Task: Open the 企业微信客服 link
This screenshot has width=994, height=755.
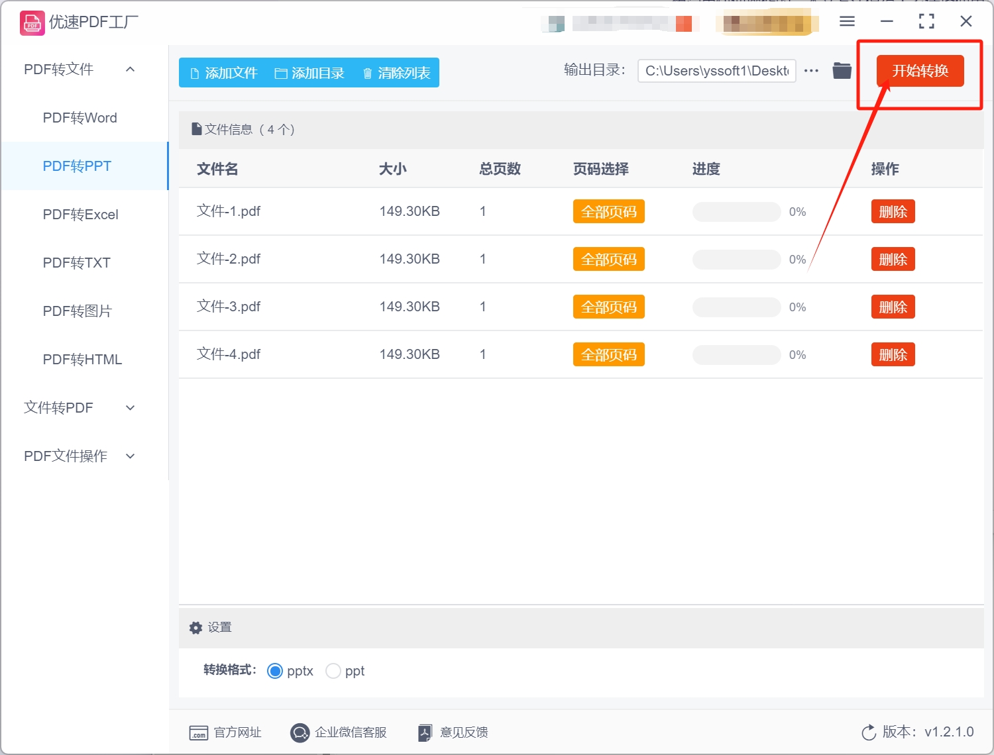Action: point(351,732)
